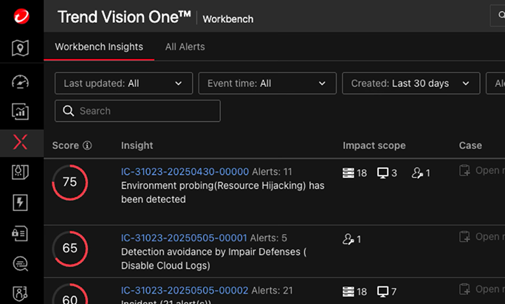This screenshot has height=304, width=505.
Task: Select the red X XDR sidebar icon
Action: pyautogui.click(x=21, y=142)
